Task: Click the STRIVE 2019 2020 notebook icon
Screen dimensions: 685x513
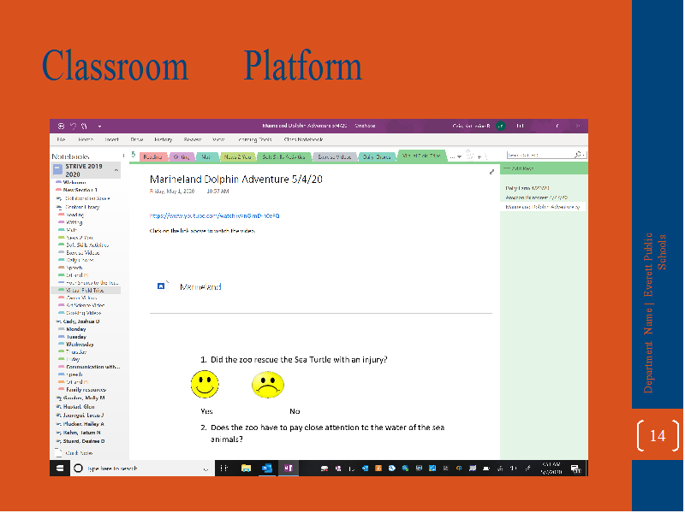Action: pos(57,170)
